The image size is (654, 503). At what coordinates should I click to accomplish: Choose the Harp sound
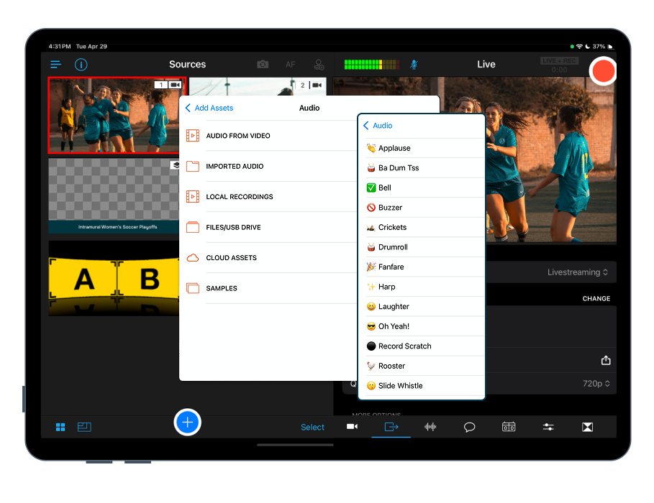click(422, 287)
